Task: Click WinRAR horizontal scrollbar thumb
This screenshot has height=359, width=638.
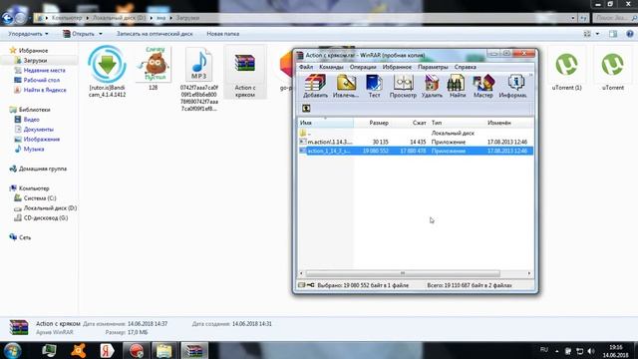Action: (x=403, y=273)
